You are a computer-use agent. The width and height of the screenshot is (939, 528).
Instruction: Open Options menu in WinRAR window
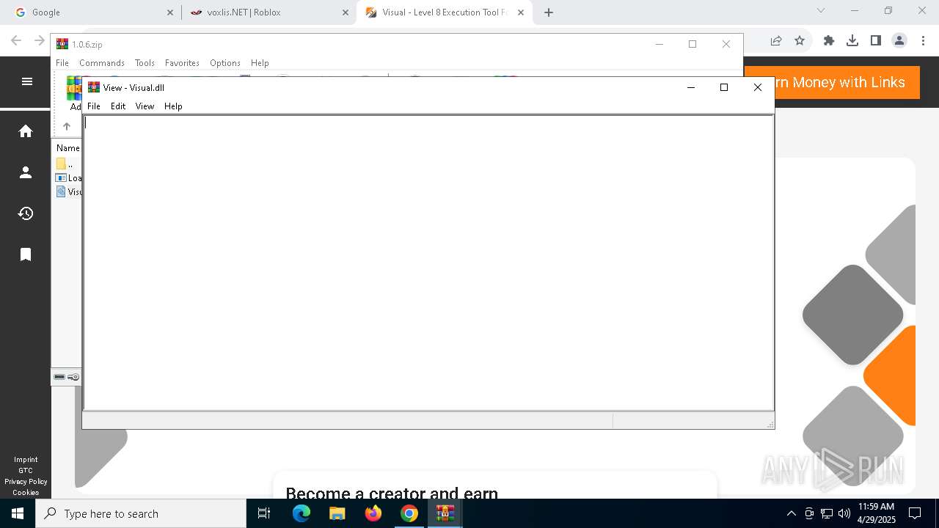225,63
